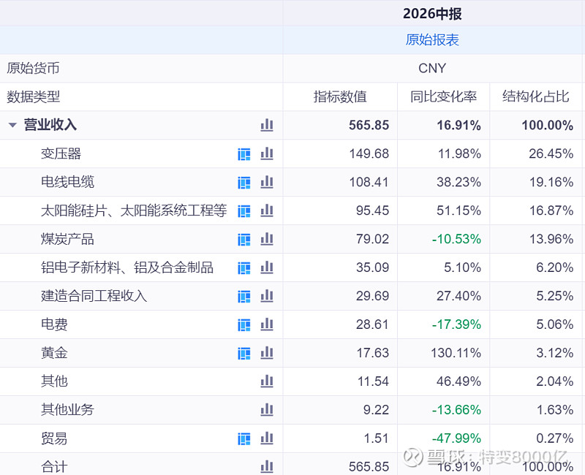Viewport: 585px width, 475px height.
Task: Select the 黄金 row label
Action: tap(54, 353)
